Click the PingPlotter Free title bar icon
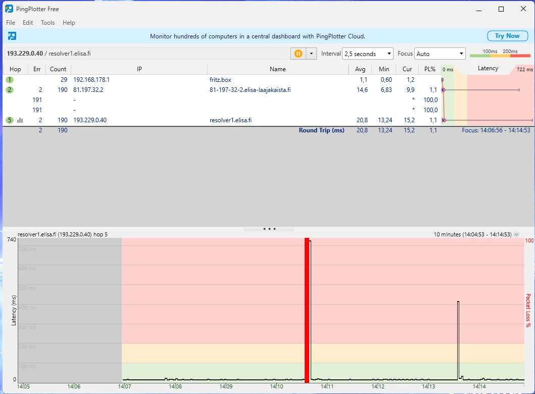Viewport: 535px width, 394px height. pyautogui.click(x=9, y=9)
